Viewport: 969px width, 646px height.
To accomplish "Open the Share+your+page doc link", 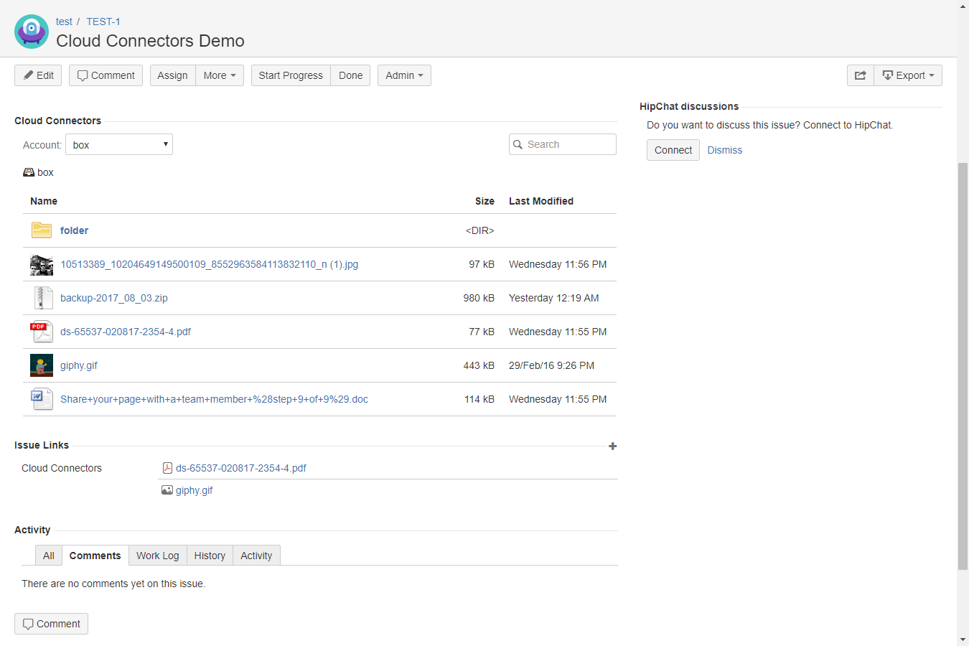I will coord(214,399).
